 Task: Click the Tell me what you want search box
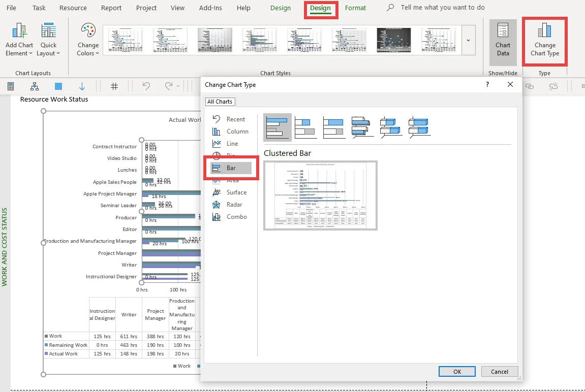(443, 8)
